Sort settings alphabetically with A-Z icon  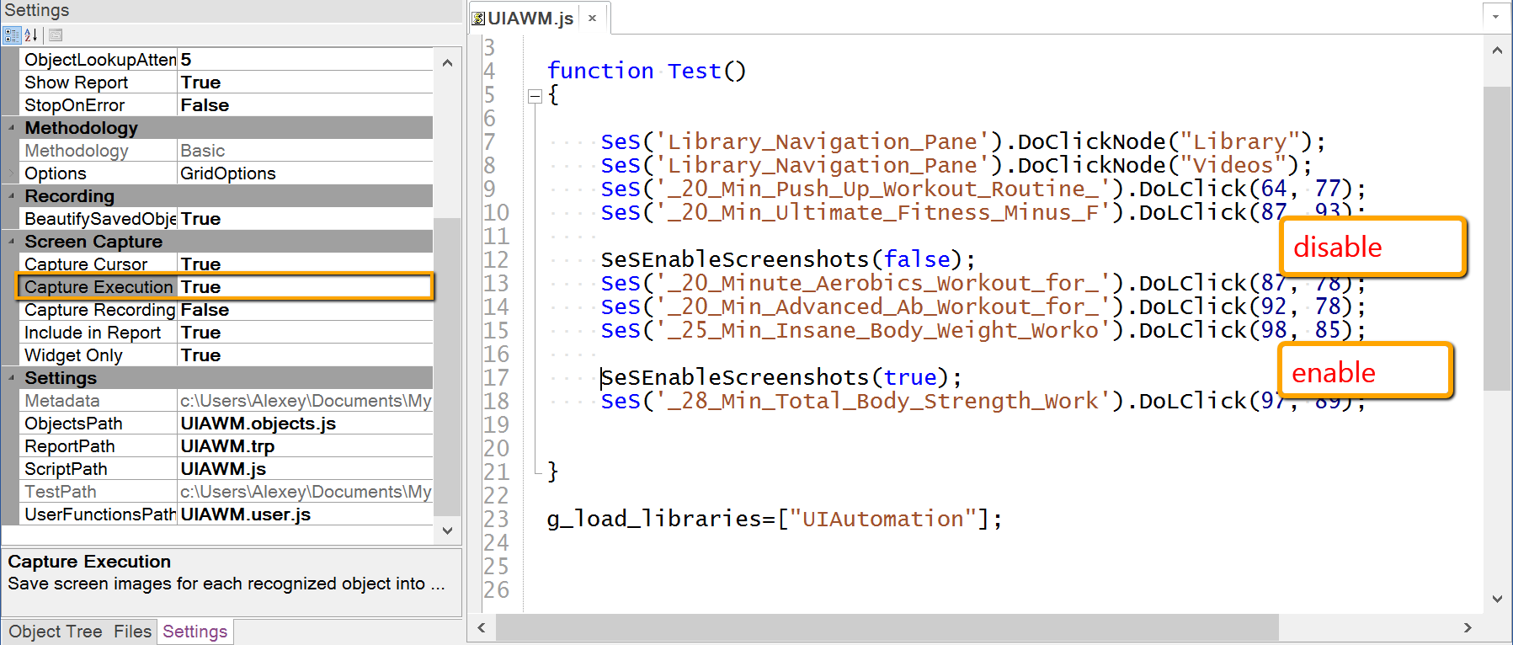pyautogui.click(x=31, y=35)
